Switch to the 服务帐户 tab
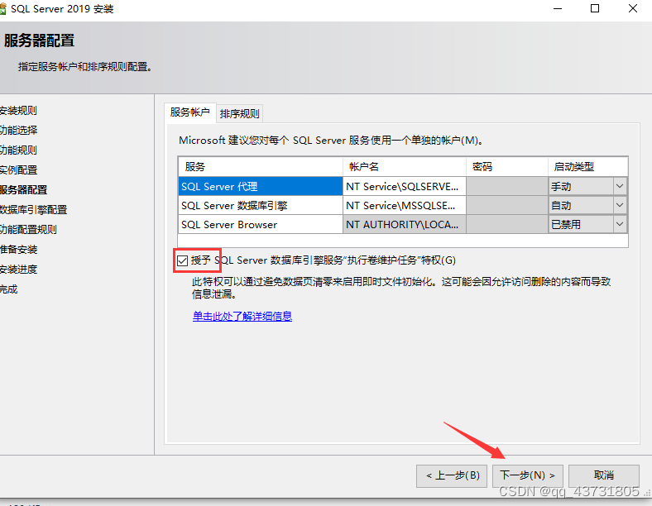 point(190,112)
